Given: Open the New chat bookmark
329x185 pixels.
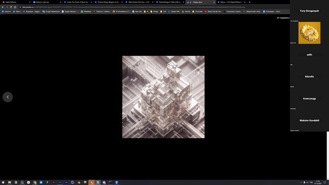Looking at the screenshot, I should click(x=137, y=11).
